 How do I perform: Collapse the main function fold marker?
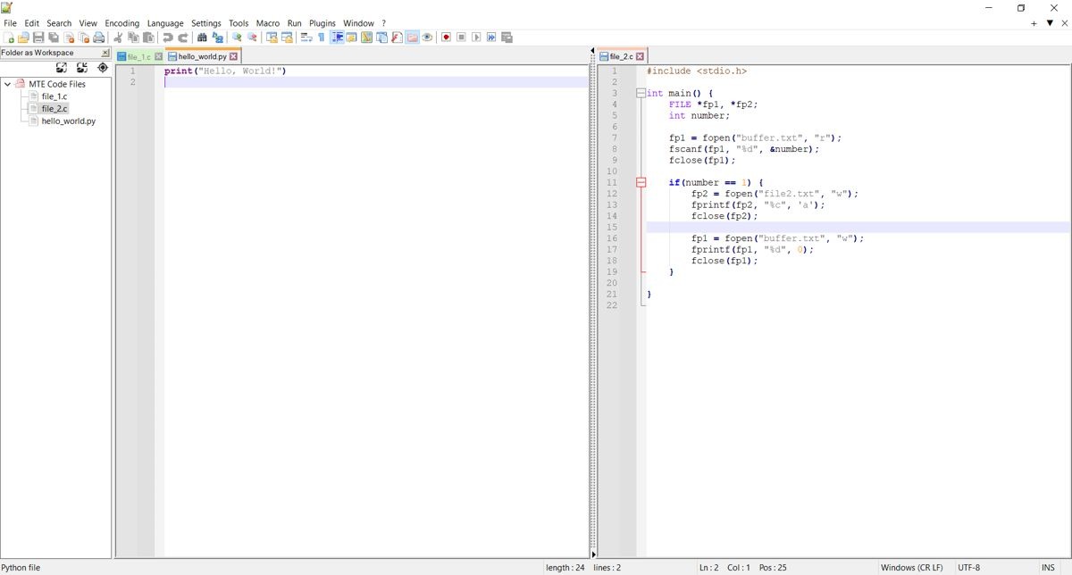click(640, 93)
